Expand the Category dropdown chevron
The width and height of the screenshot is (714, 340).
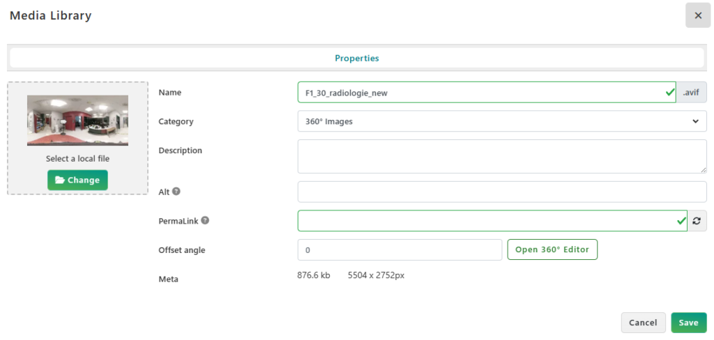click(695, 121)
